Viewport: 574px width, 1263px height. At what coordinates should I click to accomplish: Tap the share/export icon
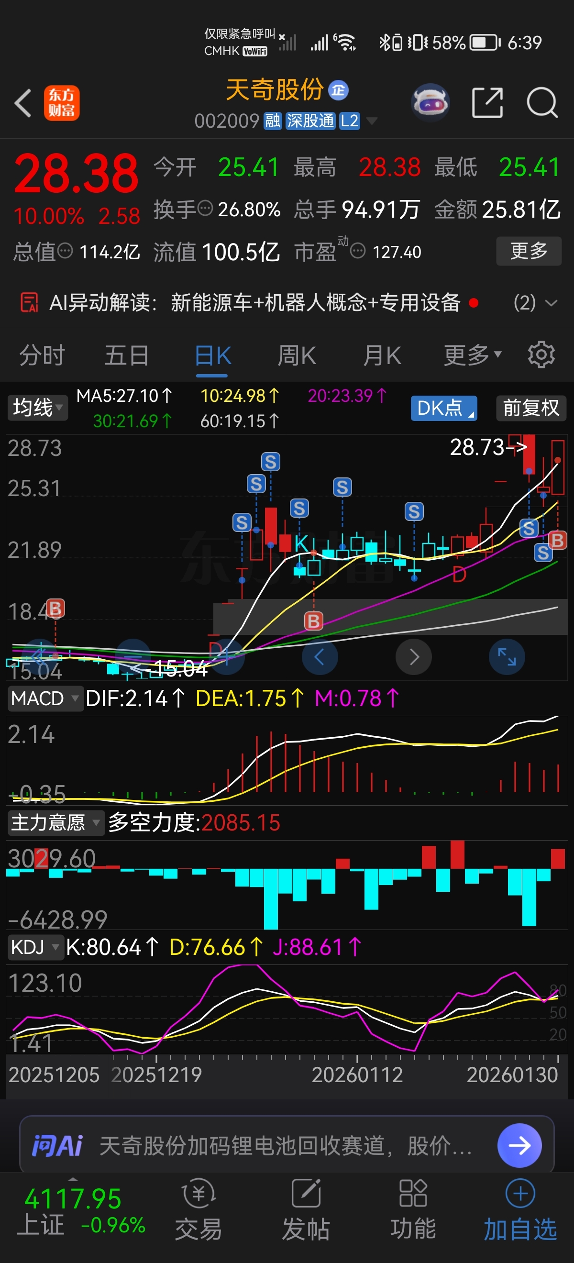487,103
